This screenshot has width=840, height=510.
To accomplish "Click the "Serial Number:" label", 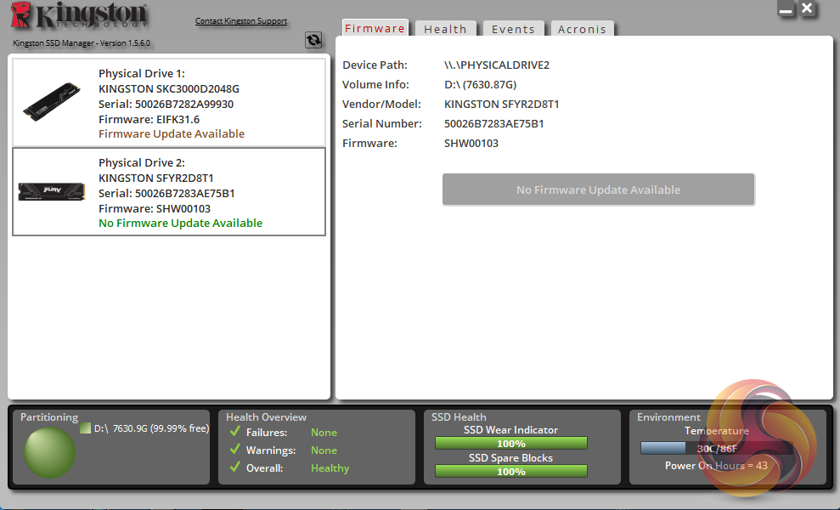I will (382, 123).
